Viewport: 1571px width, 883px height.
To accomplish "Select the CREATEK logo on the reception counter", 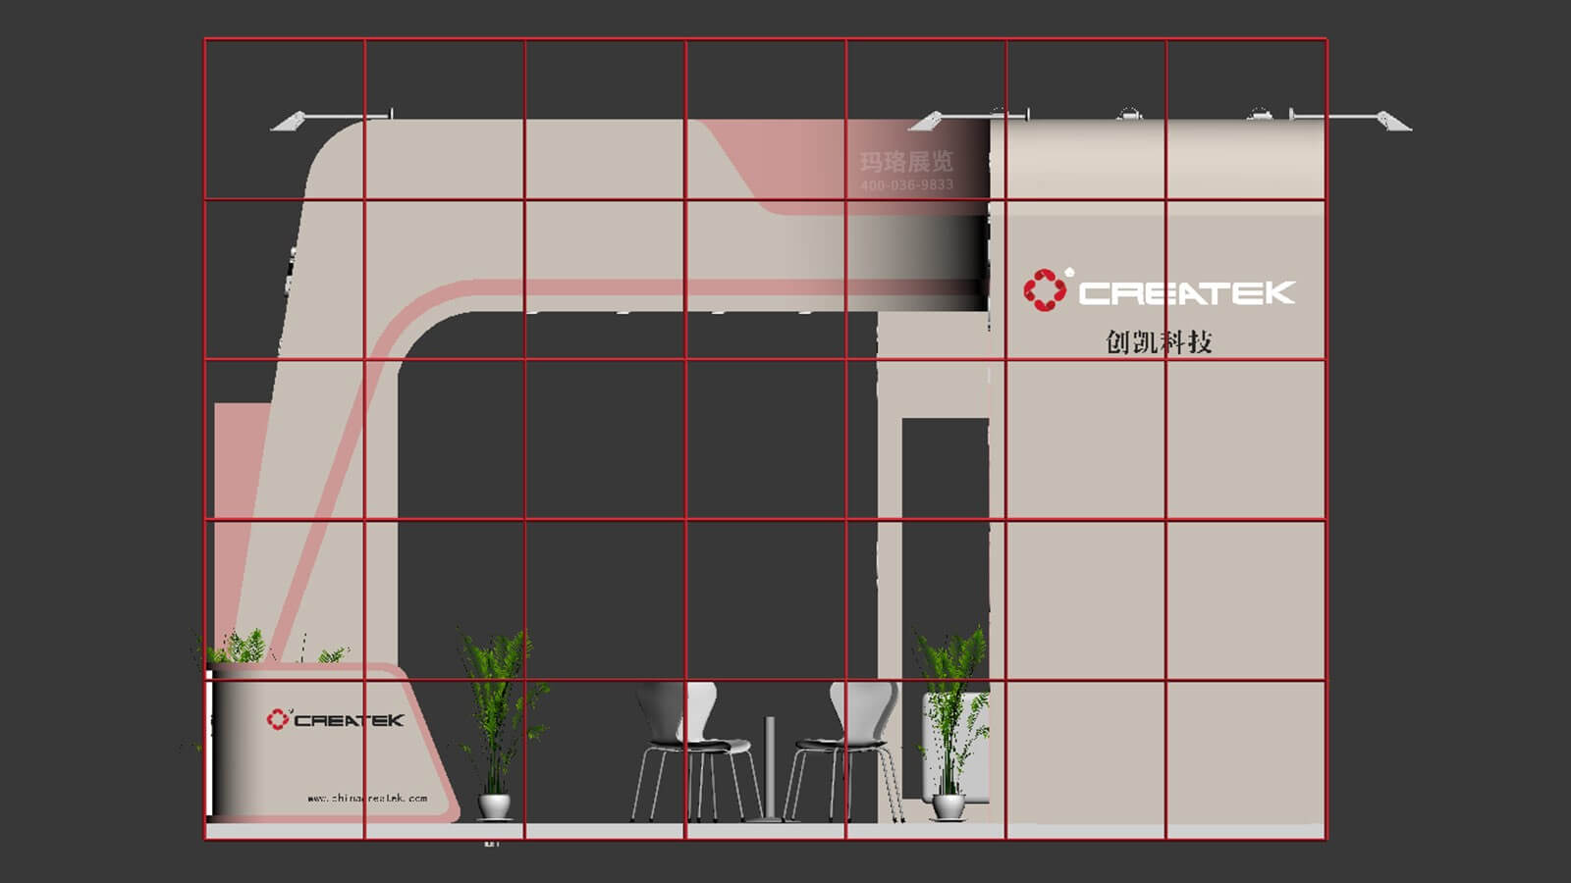I will coord(335,719).
